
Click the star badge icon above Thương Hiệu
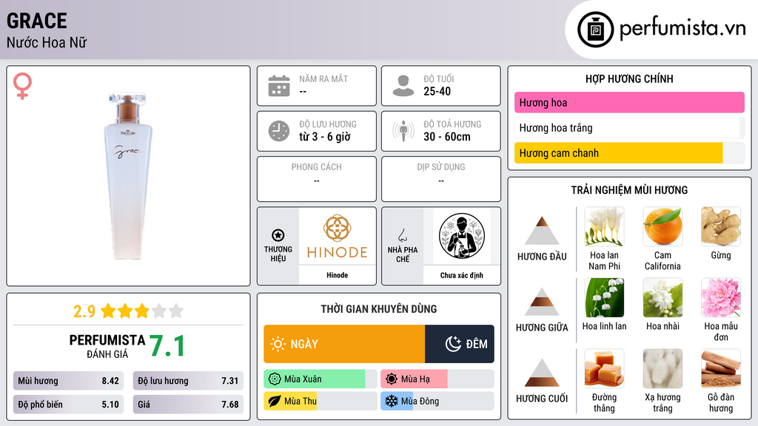(x=278, y=235)
